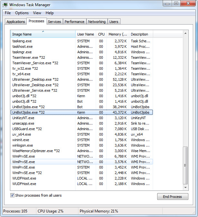Viewport: 198px width, 217px height.
Task: Select the taskhost.exe process row
Action: (x=82, y=46)
